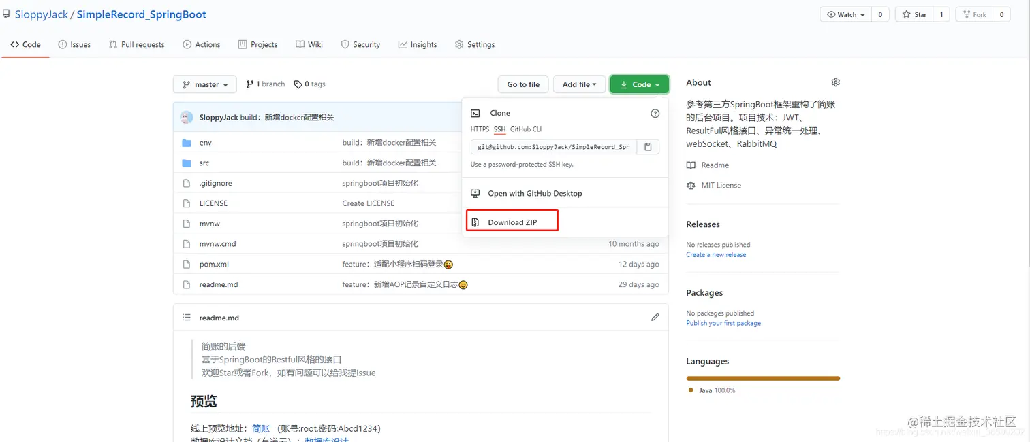This screenshot has height=442, width=1030.
Task: Click the Create LICENSE commit message
Action: (368, 203)
